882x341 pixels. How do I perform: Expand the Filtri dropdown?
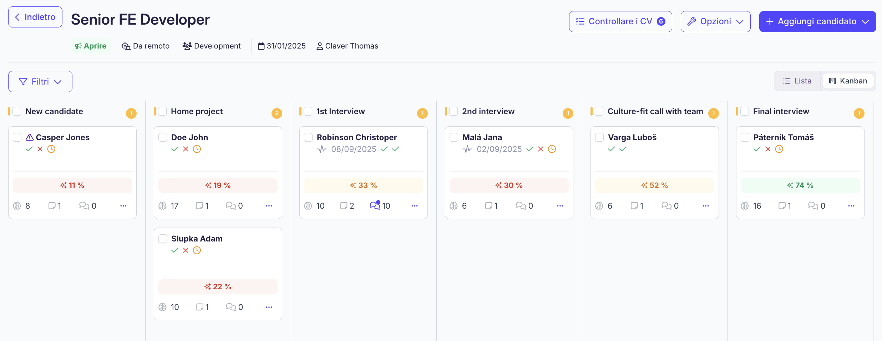pos(40,82)
